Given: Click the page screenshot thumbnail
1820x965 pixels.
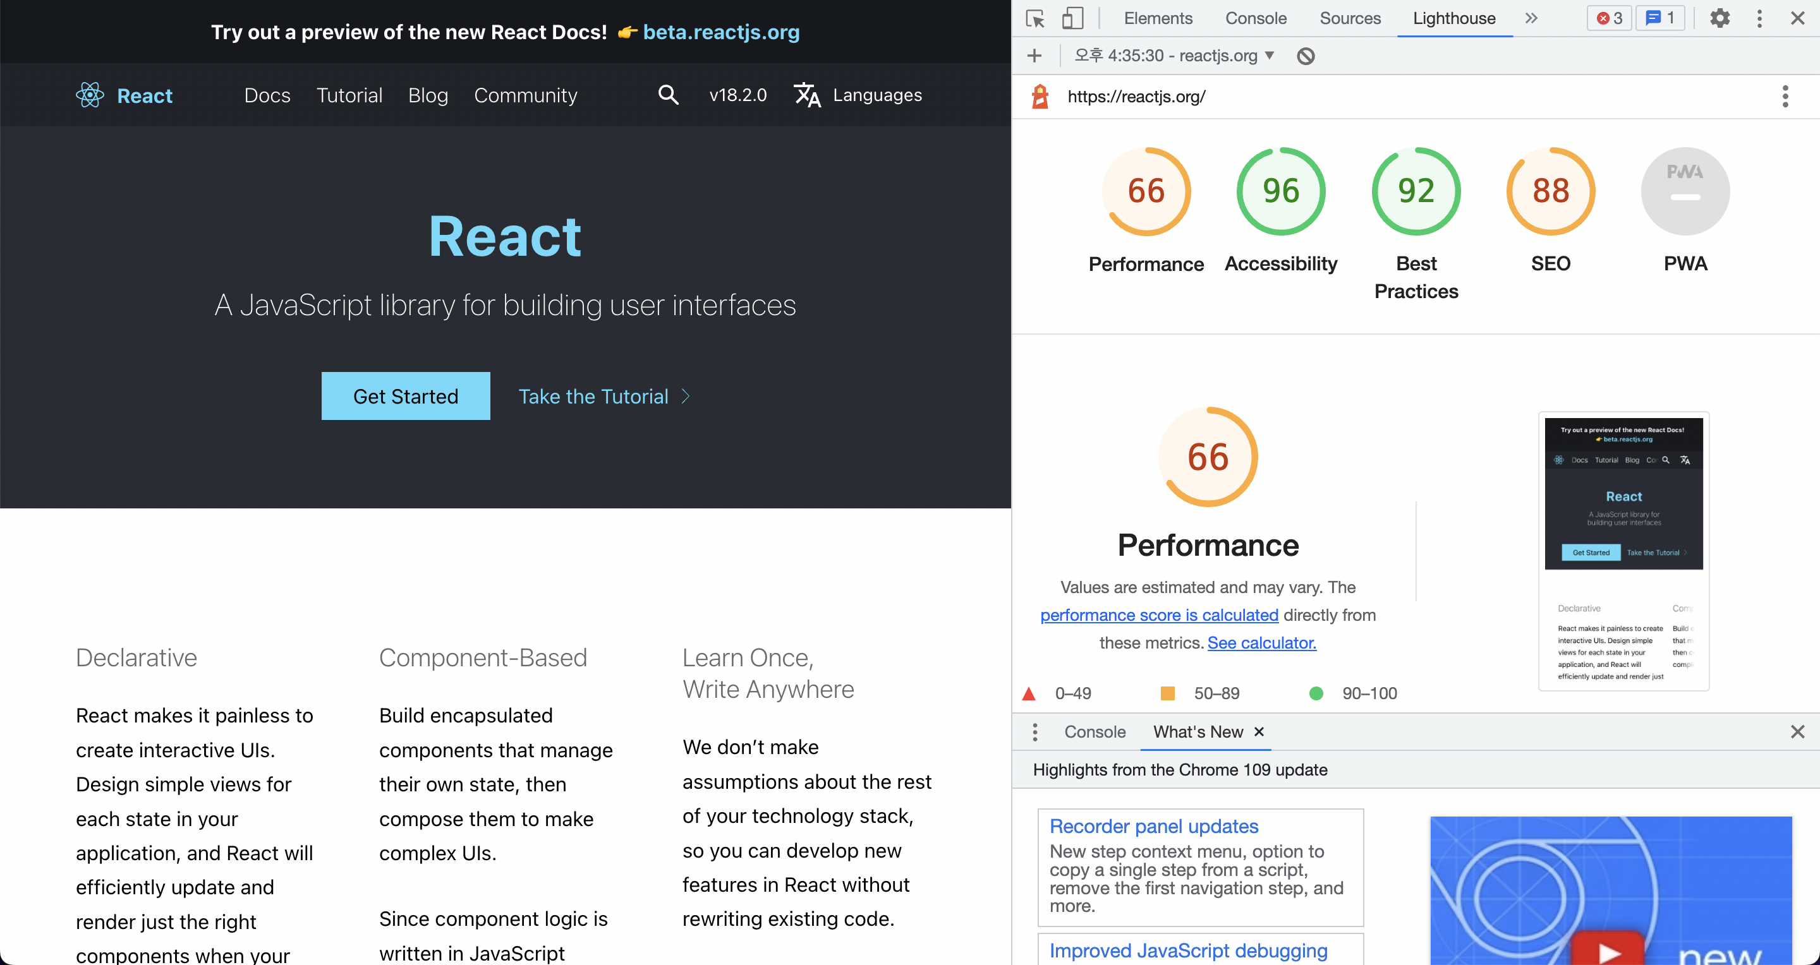Looking at the screenshot, I should 1623,551.
